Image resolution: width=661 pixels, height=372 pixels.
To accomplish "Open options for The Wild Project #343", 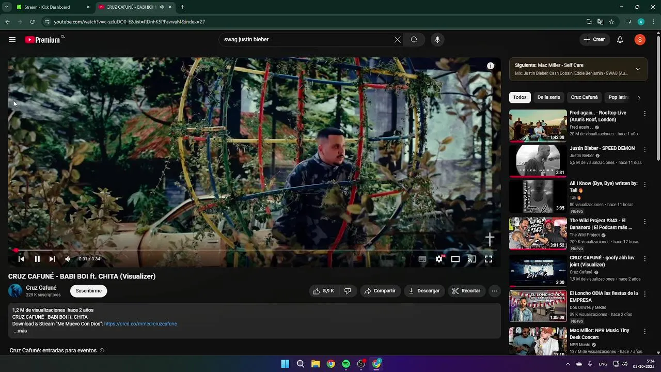I will click(644, 221).
